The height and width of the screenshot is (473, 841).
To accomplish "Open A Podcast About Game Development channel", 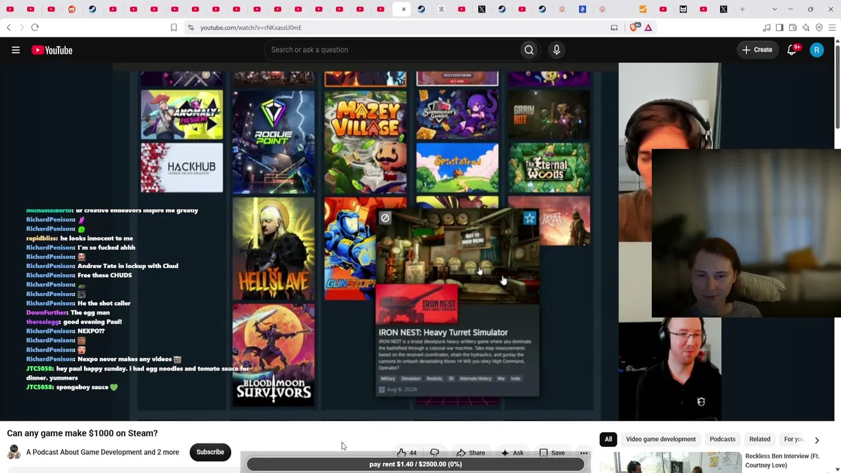I will [x=102, y=452].
